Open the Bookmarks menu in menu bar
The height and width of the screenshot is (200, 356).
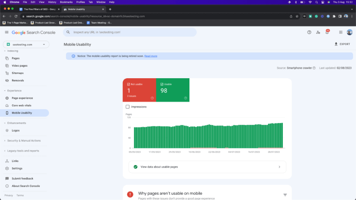point(66,2)
